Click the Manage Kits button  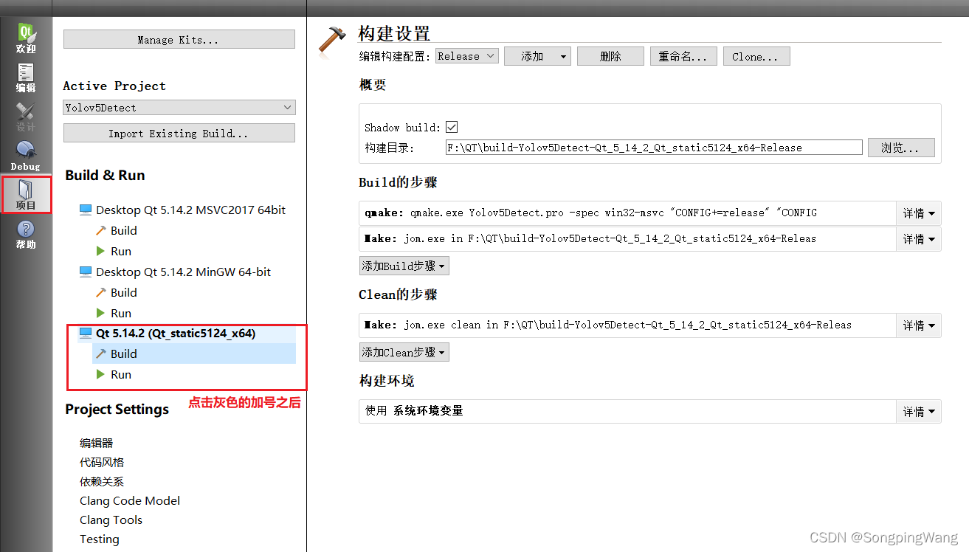click(x=179, y=38)
